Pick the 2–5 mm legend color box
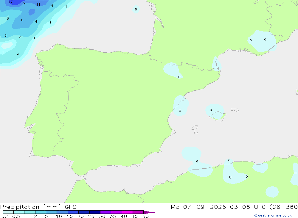This screenshot has width=298, height=218. 41,212
